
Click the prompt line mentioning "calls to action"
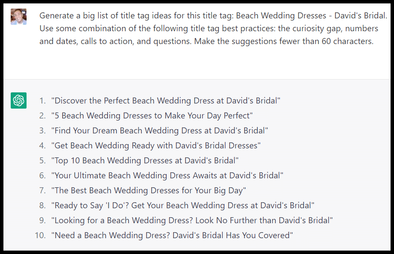(206, 42)
